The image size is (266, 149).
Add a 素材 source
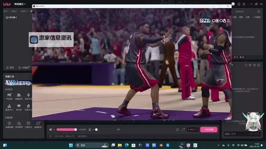(10, 68)
